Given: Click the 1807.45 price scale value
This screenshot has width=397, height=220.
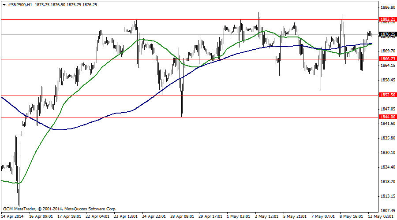Looking at the screenshot, I should pos(388,210).
